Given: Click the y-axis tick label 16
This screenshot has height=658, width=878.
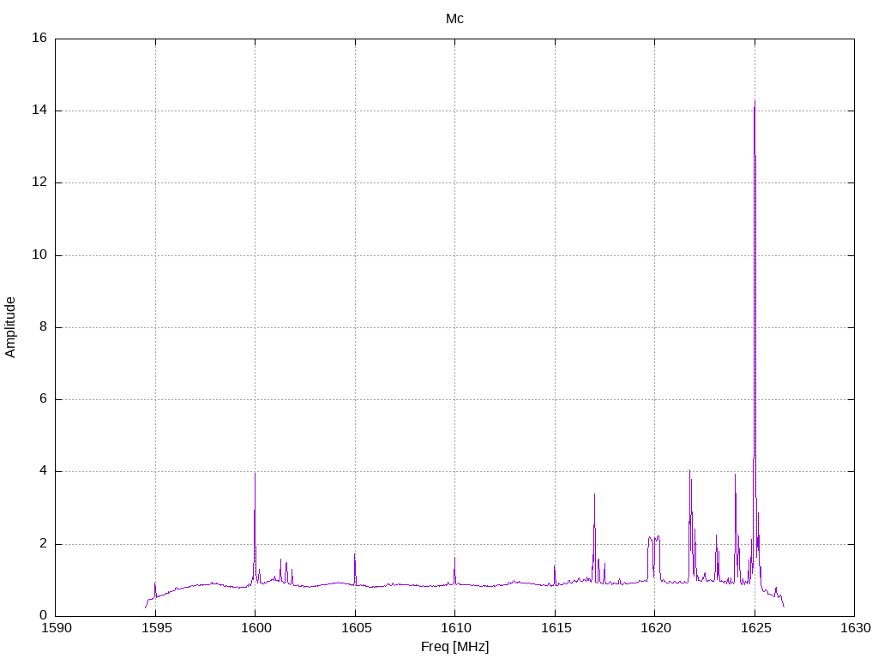Looking at the screenshot, I should tap(39, 38).
